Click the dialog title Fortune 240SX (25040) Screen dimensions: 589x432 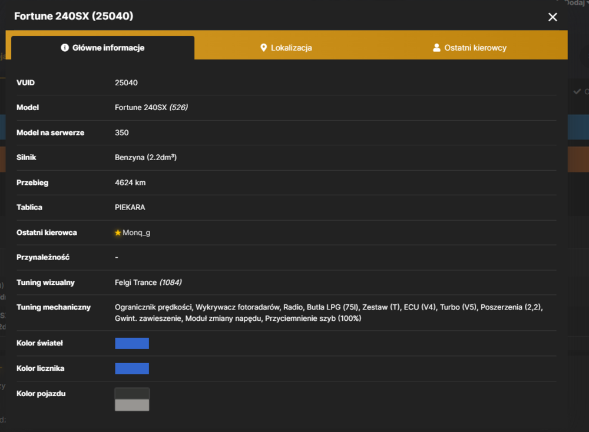click(x=74, y=16)
